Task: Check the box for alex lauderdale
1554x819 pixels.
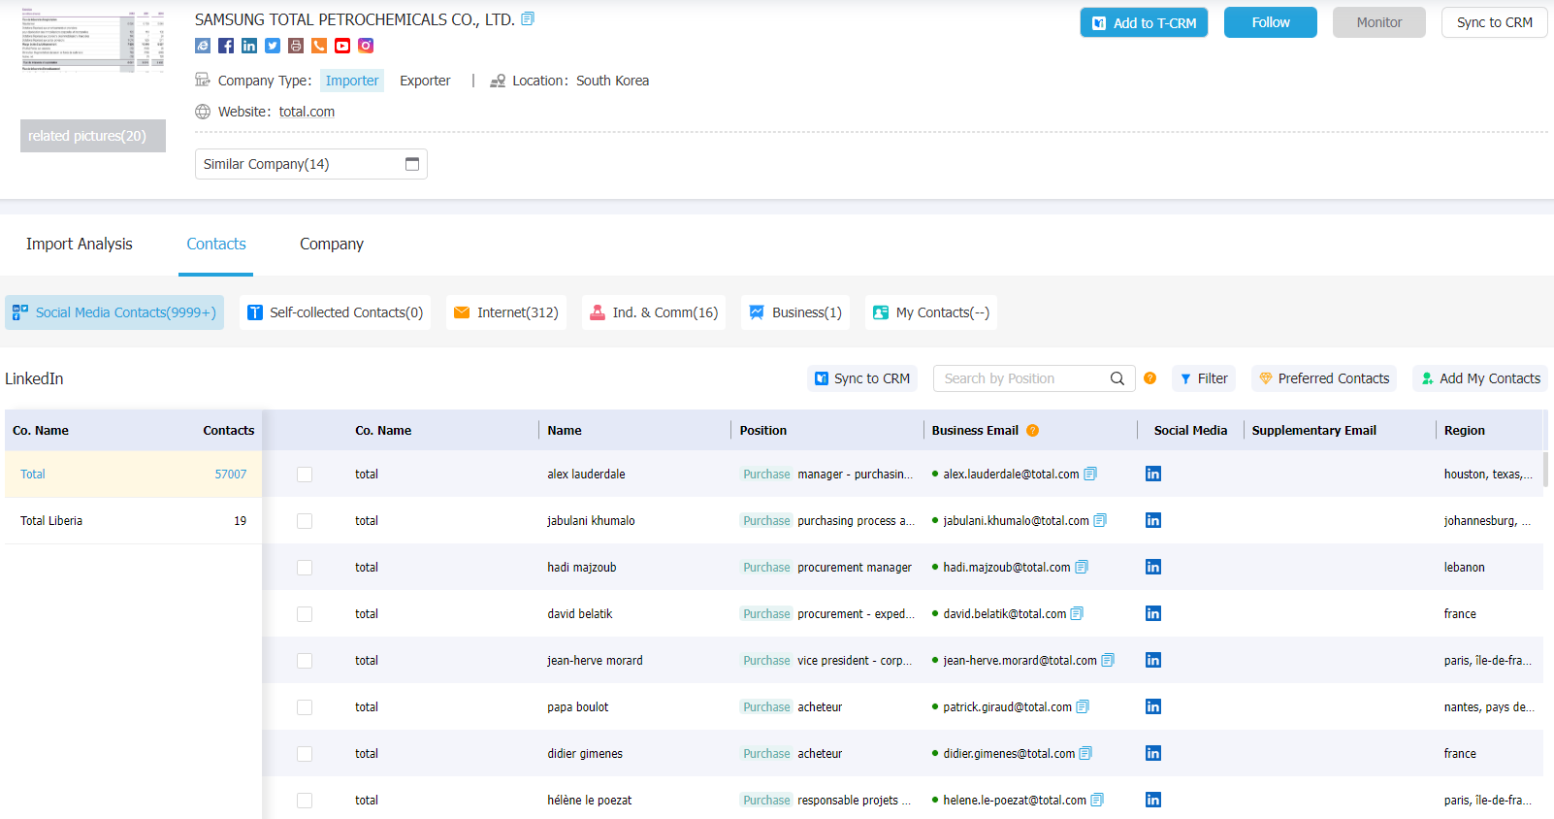Action: click(305, 475)
